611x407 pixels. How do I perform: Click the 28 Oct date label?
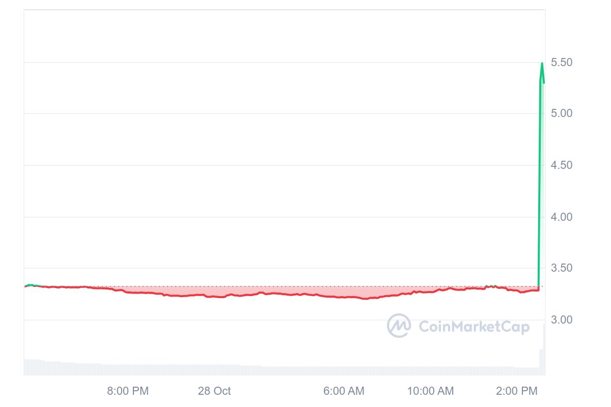[214, 391]
